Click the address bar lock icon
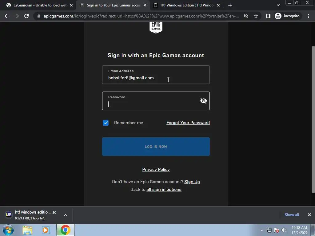The image size is (315, 236). tap(39, 16)
